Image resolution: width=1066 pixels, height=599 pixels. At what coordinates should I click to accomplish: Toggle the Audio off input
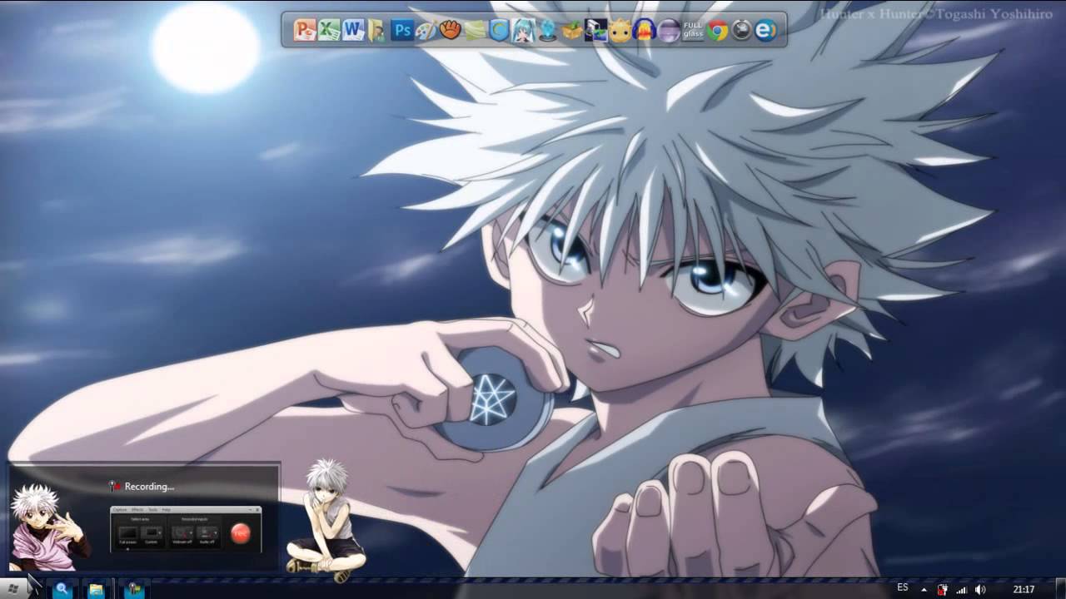click(206, 533)
